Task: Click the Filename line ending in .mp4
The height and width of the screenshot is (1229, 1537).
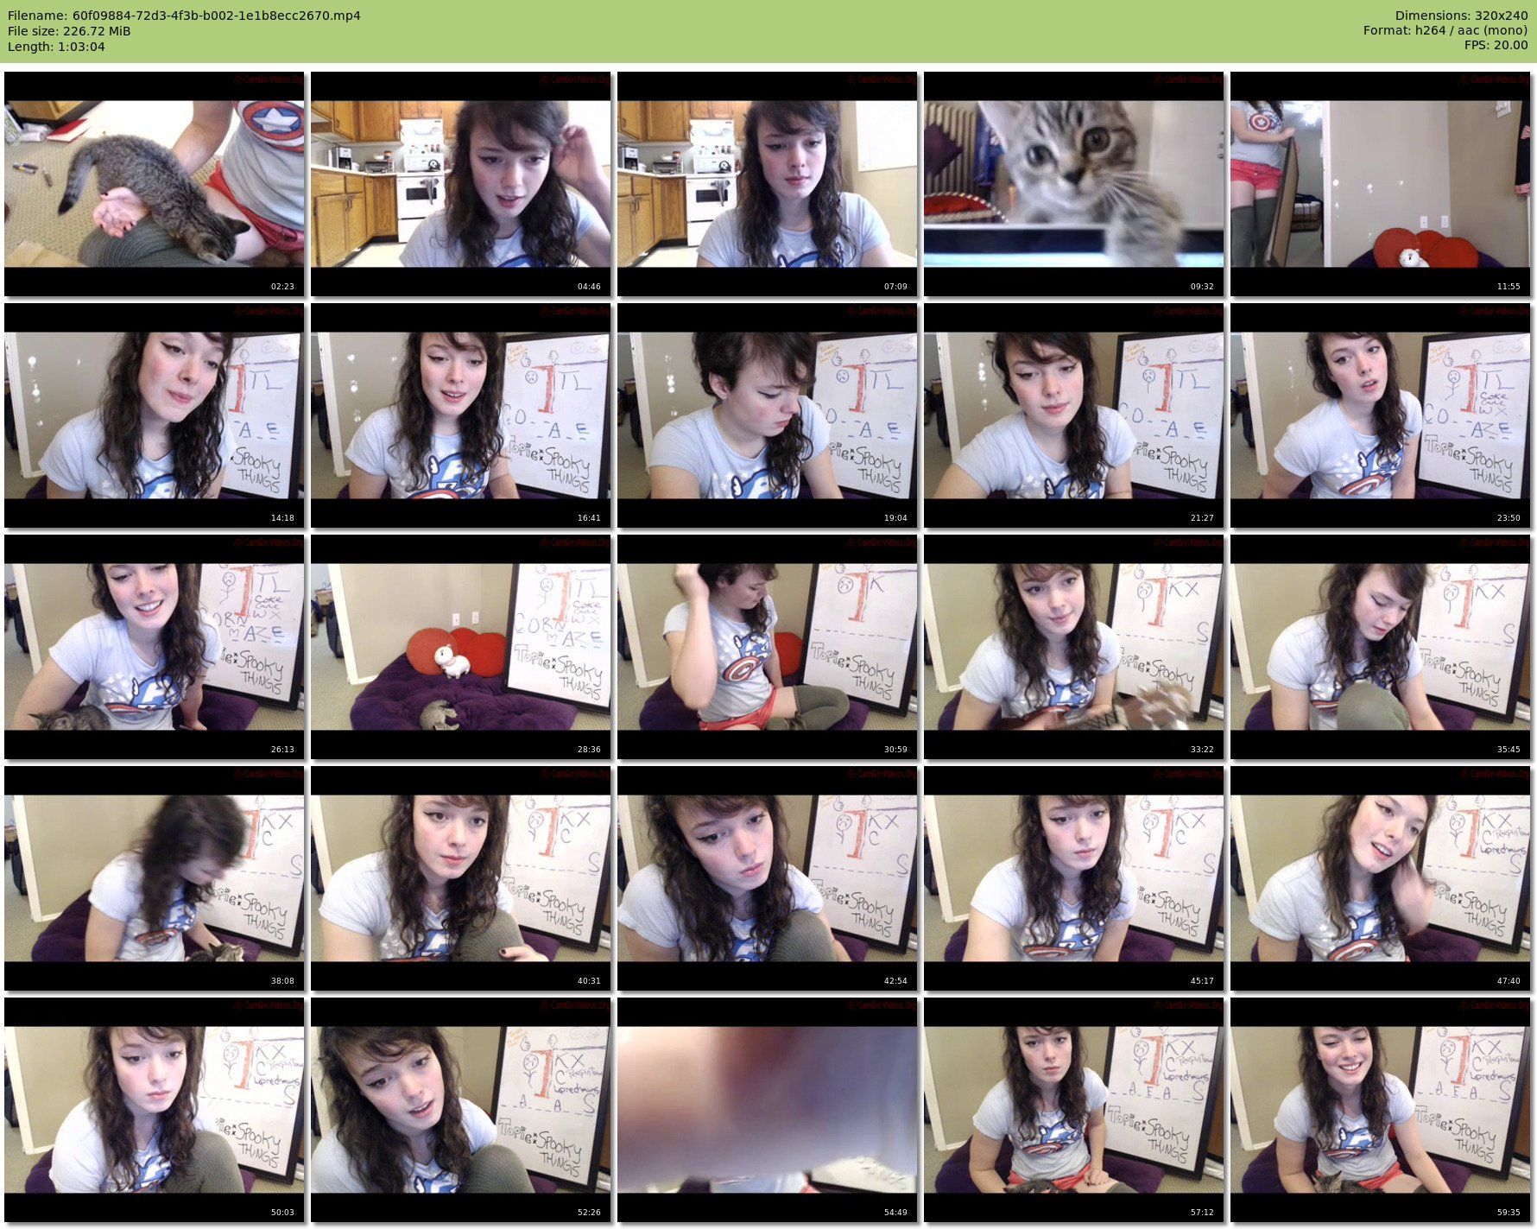Action: (x=184, y=16)
